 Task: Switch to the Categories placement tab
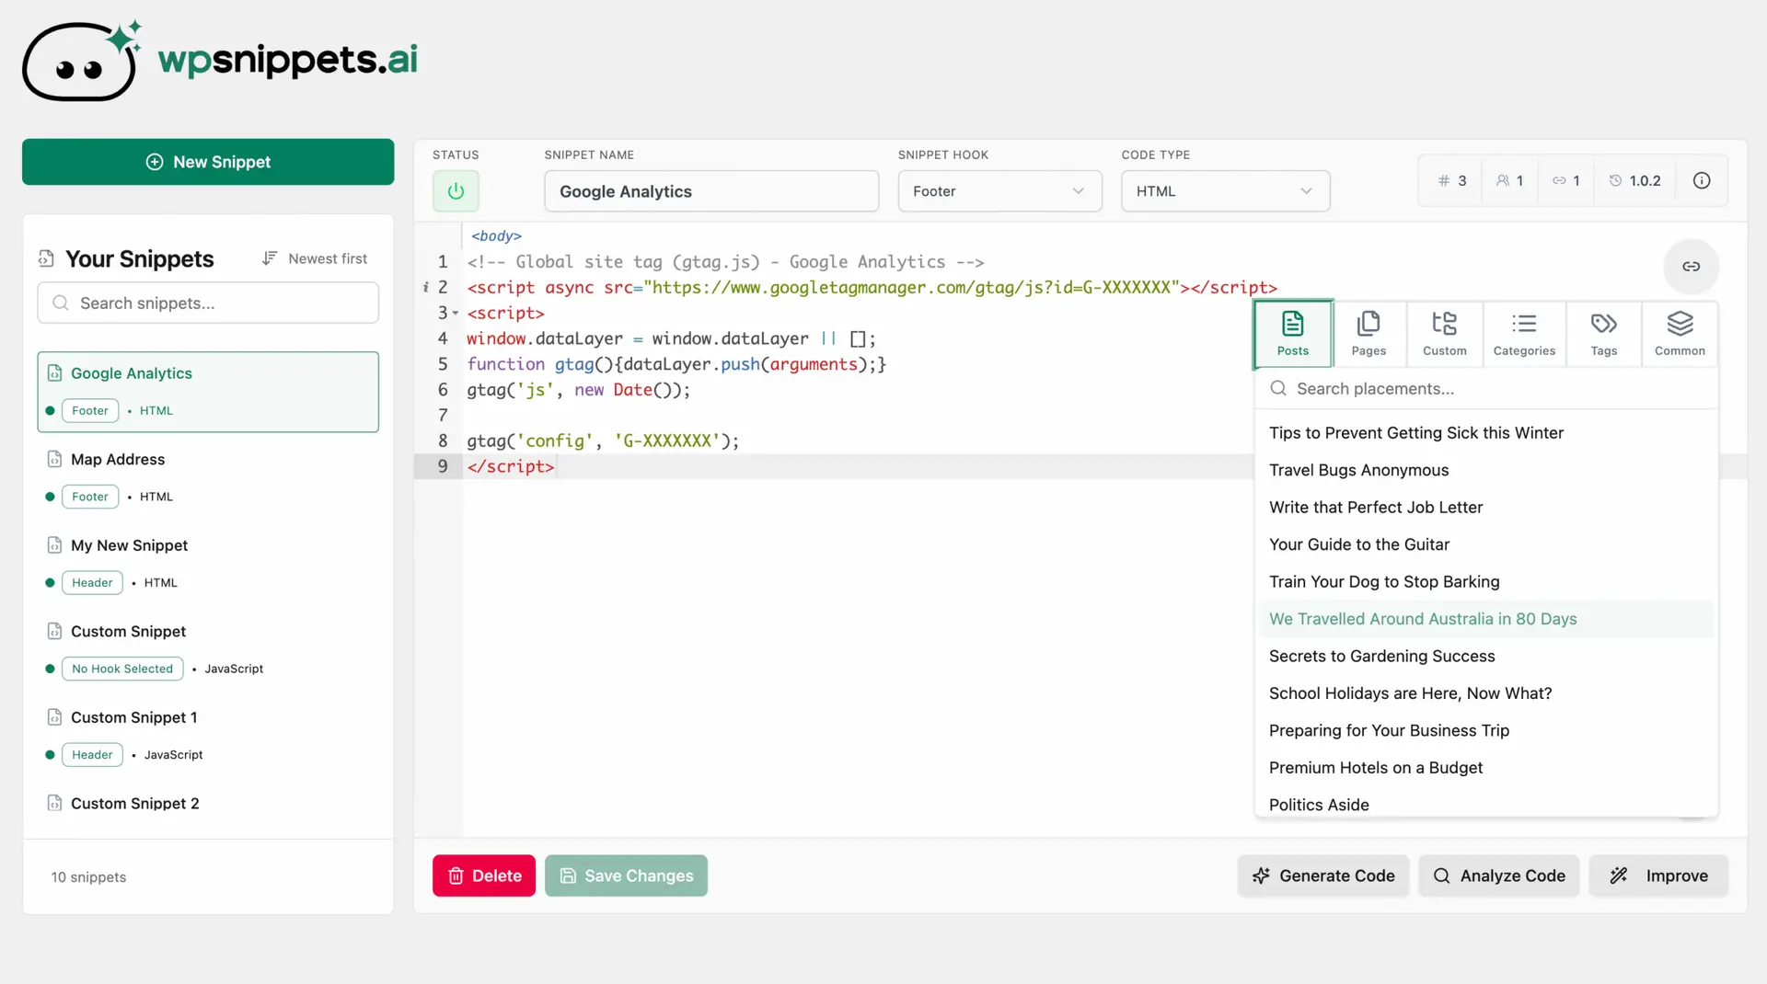coord(1524,334)
